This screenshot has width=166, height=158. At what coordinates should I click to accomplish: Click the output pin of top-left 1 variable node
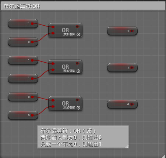pyautogui.click(x=32, y=23)
